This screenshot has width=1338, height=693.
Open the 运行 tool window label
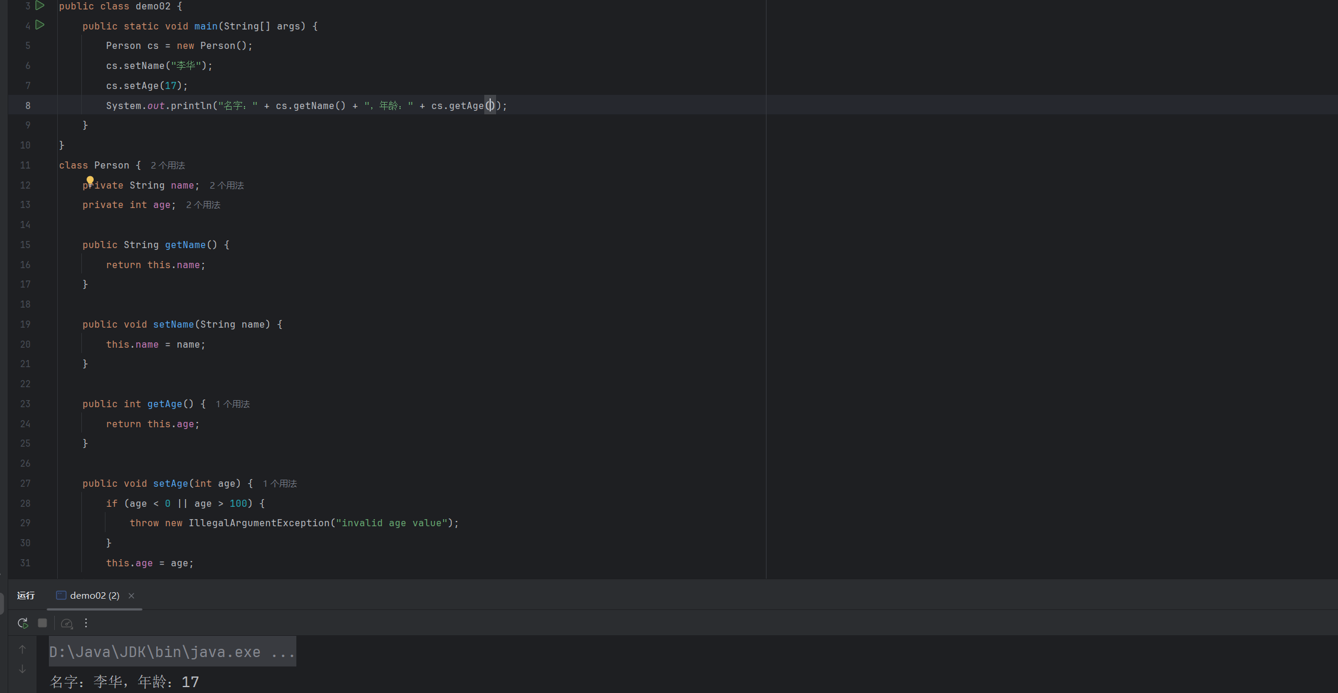coord(26,595)
